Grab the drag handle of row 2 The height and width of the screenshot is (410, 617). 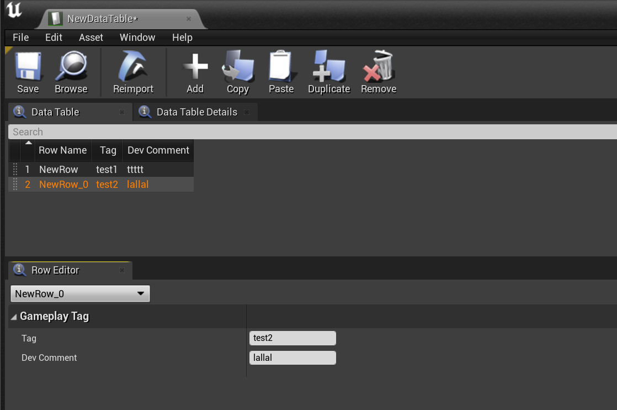15,185
